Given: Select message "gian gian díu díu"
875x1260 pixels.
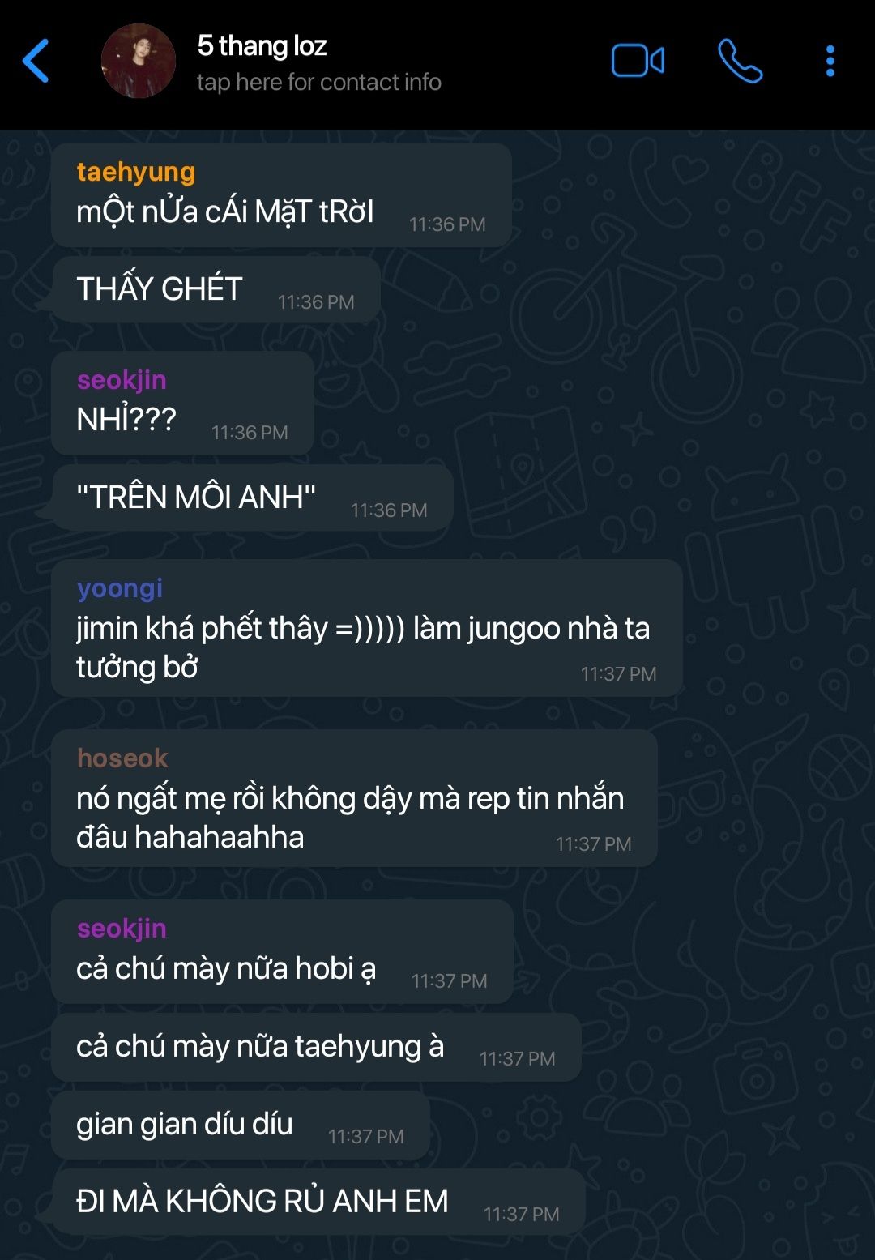Looking at the screenshot, I should 241,1125.
